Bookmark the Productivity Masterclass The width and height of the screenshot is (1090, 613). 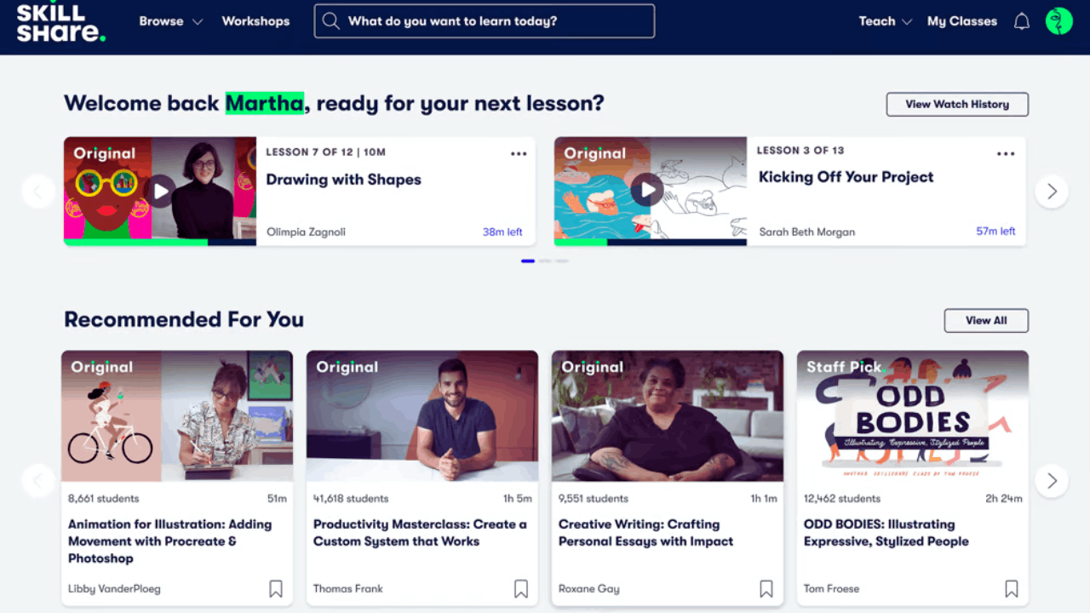[521, 588]
